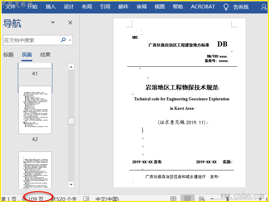Click the scroll down arrow in navigation pane
The height and width of the screenshot is (202, 269).
tap(71, 184)
